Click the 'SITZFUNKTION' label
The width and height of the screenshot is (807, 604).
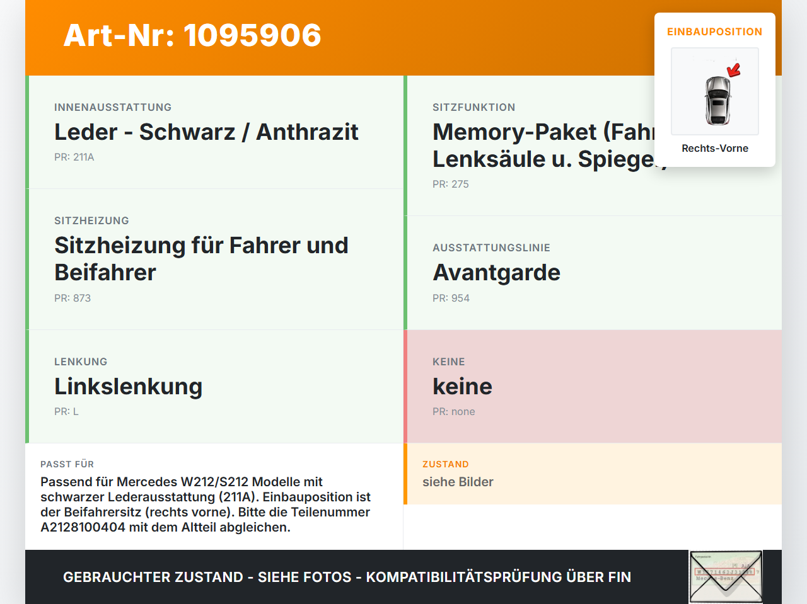pos(474,107)
